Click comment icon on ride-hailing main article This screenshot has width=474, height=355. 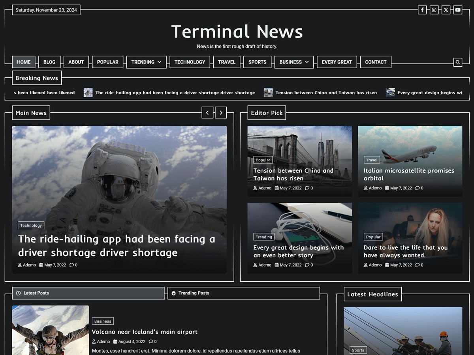pyautogui.click(x=71, y=265)
